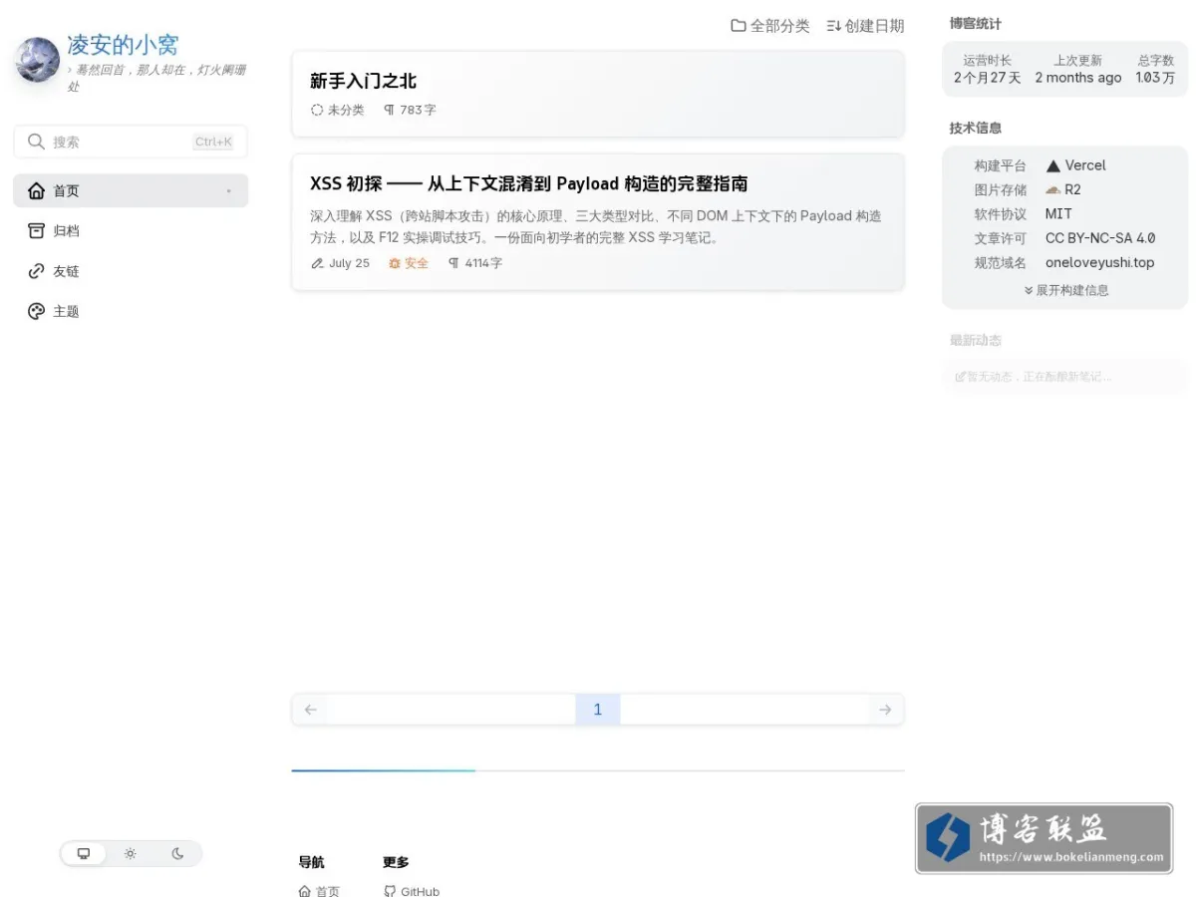
Task: Click the July 25 date text
Action: [x=349, y=263]
